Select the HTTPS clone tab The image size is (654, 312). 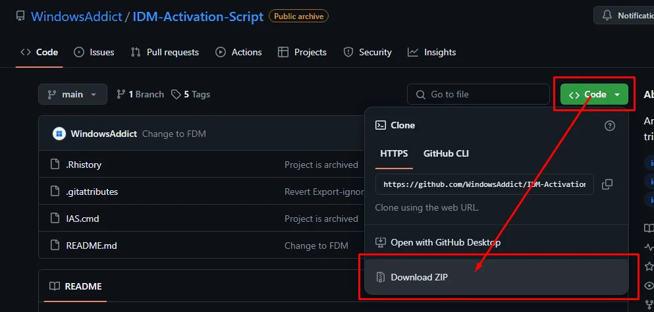[394, 153]
